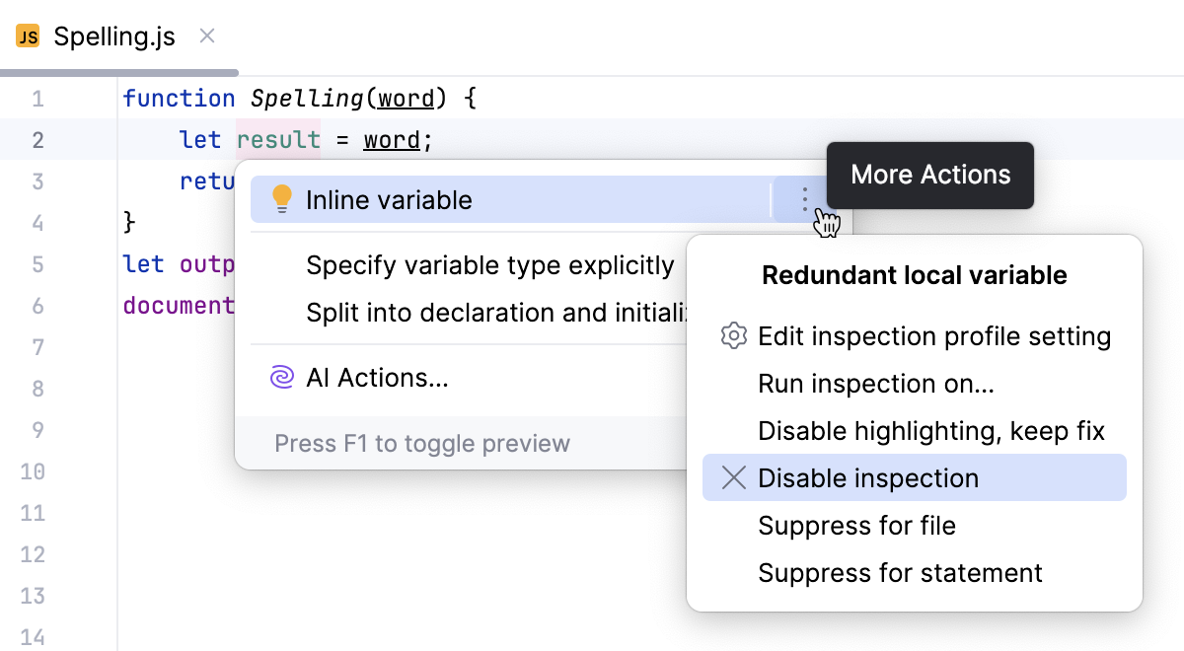Screen dimensions: 1184x651
Task: Disable highlighting, keep fix
Action: pos(930,431)
